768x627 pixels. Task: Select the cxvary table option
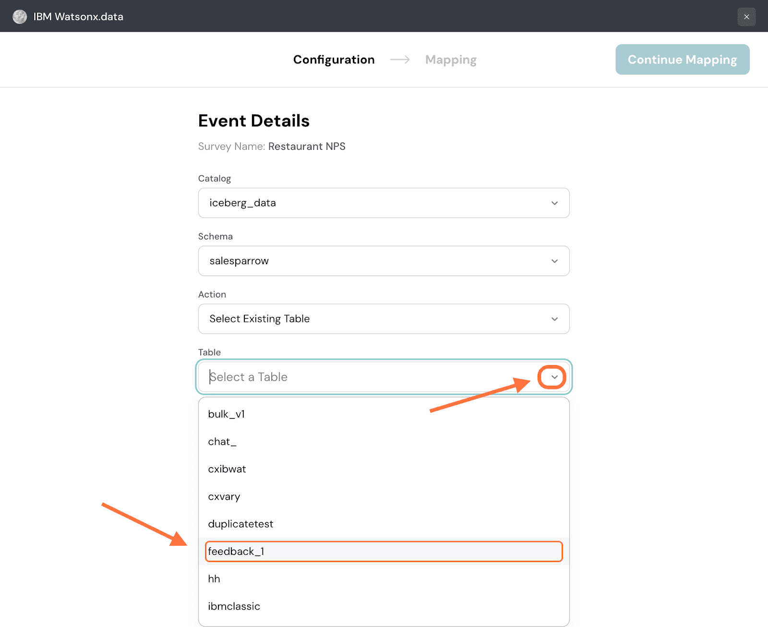(224, 497)
